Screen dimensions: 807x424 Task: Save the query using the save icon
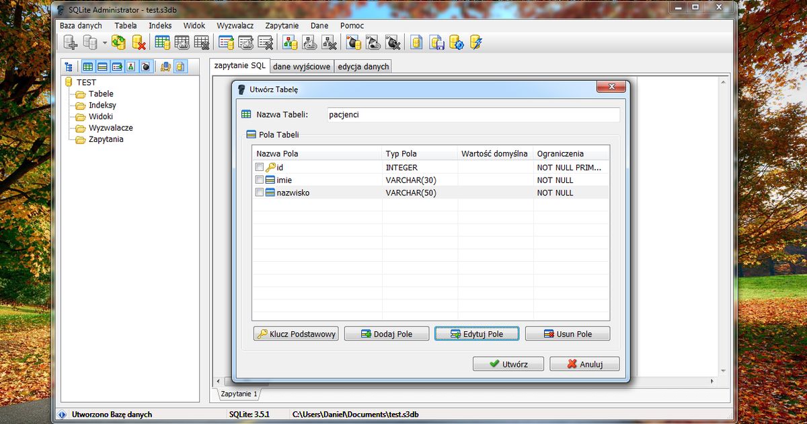click(436, 42)
